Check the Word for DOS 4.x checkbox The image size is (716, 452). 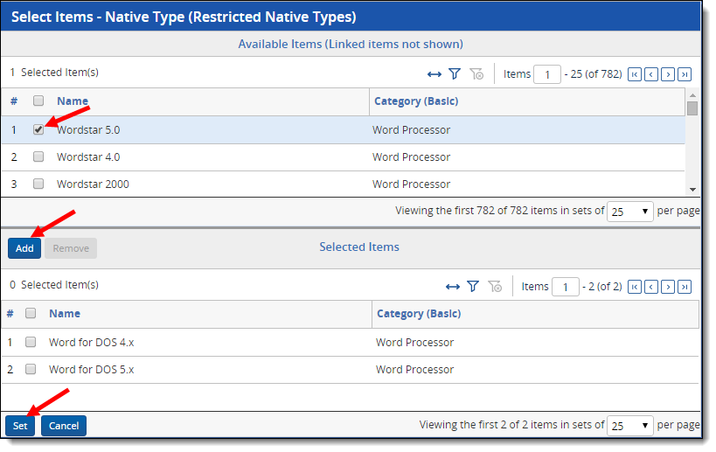click(31, 342)
